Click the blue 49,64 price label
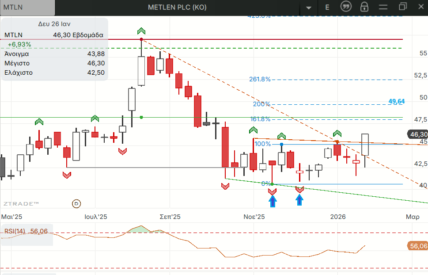 [396, 101]
